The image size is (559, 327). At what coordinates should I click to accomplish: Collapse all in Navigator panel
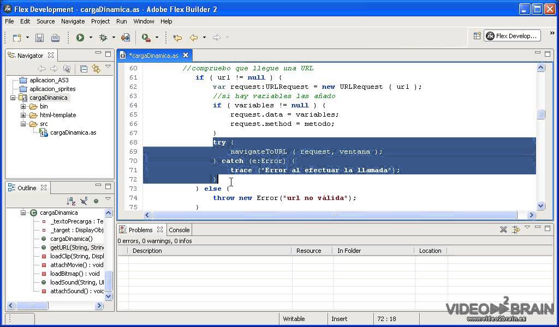point(84,69)
